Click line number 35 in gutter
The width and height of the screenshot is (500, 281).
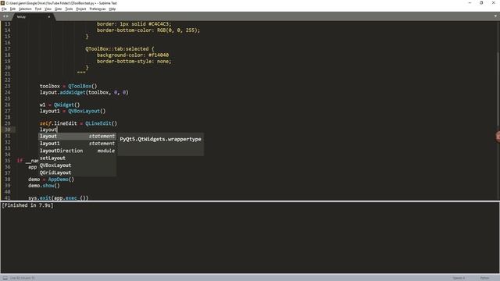tap(7, 161)
